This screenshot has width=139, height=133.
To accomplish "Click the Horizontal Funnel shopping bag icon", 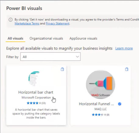I will 127,69.
